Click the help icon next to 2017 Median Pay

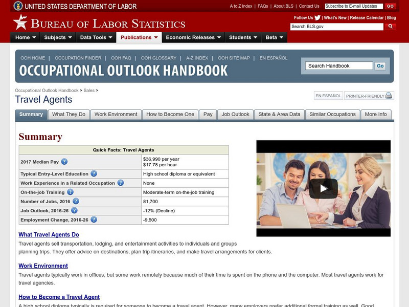pos(63,161)
